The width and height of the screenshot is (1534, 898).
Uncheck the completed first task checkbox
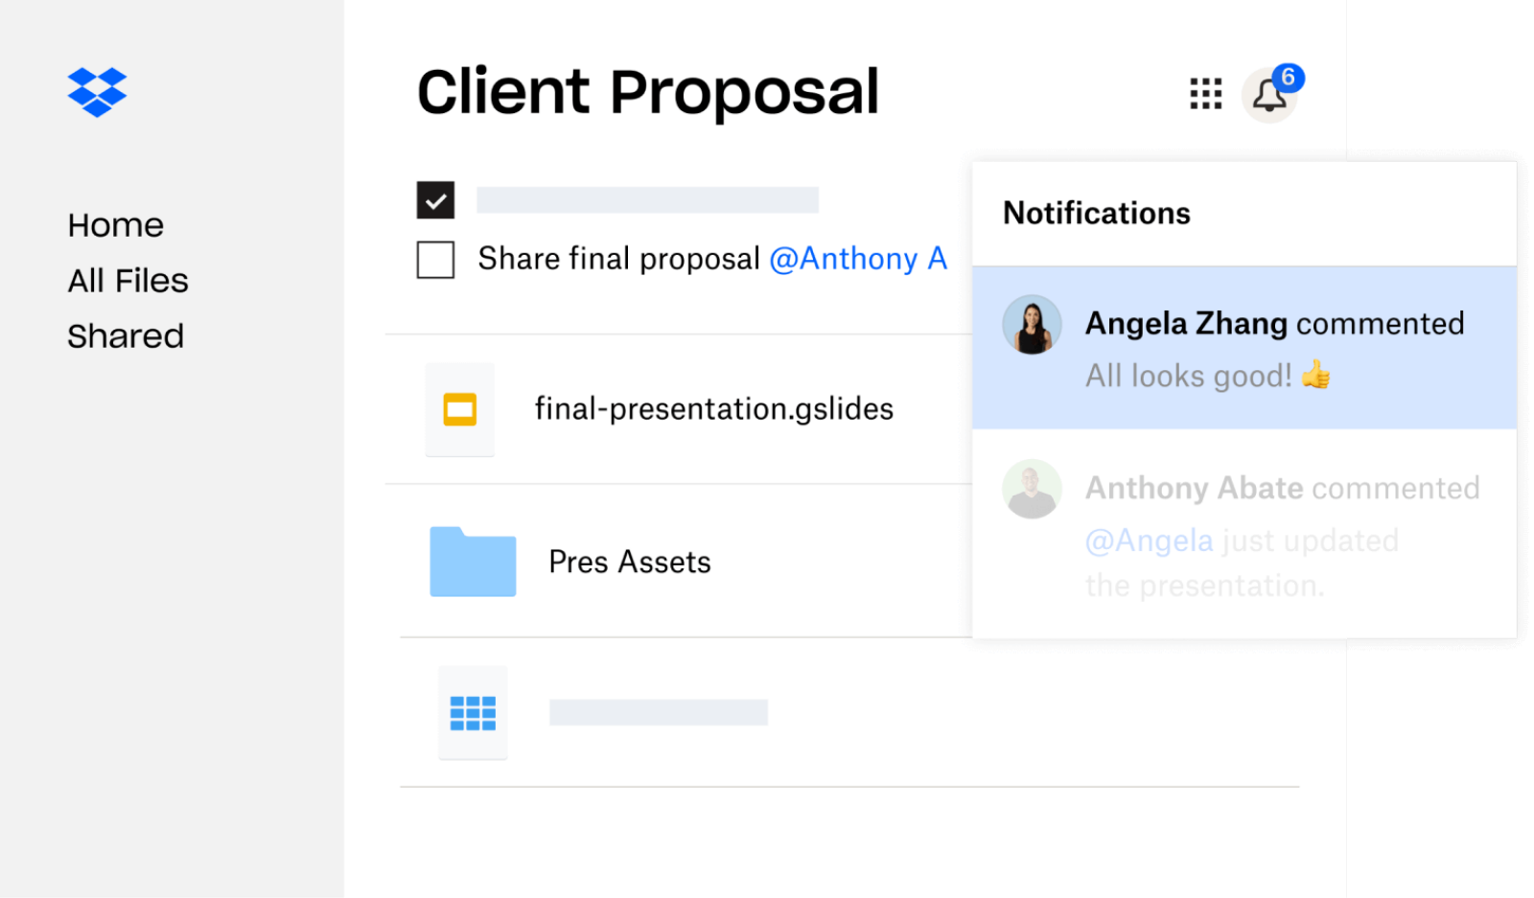436,198
